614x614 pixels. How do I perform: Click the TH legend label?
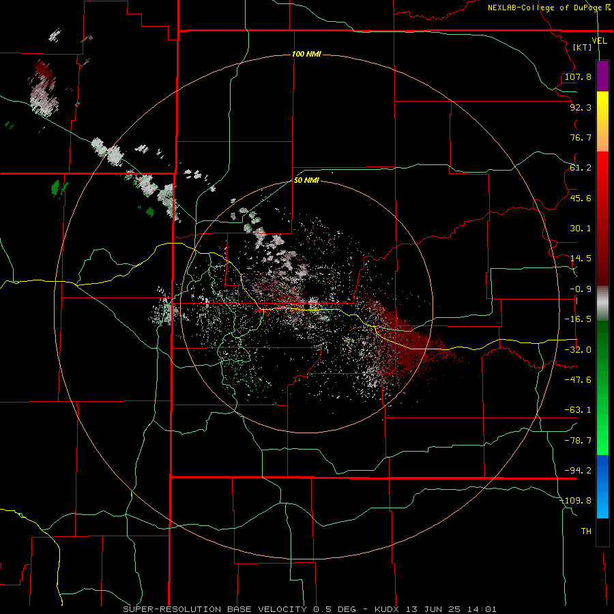(586, 531)
